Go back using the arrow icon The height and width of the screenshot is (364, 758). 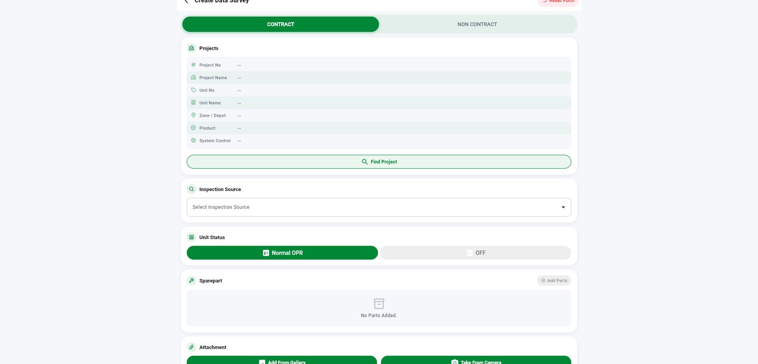[x=187, y=2]
